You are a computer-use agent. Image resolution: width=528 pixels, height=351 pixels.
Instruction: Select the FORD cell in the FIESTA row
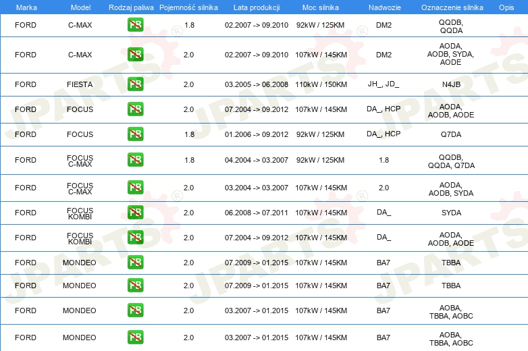pyautogui.click(x=26, y=84)
